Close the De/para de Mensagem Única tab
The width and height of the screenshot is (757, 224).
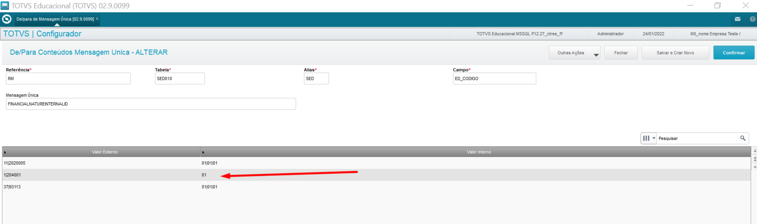(97, 19)
